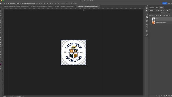Create new adjustment layer icon
The image size is (172, 97).
coord(164,96)
